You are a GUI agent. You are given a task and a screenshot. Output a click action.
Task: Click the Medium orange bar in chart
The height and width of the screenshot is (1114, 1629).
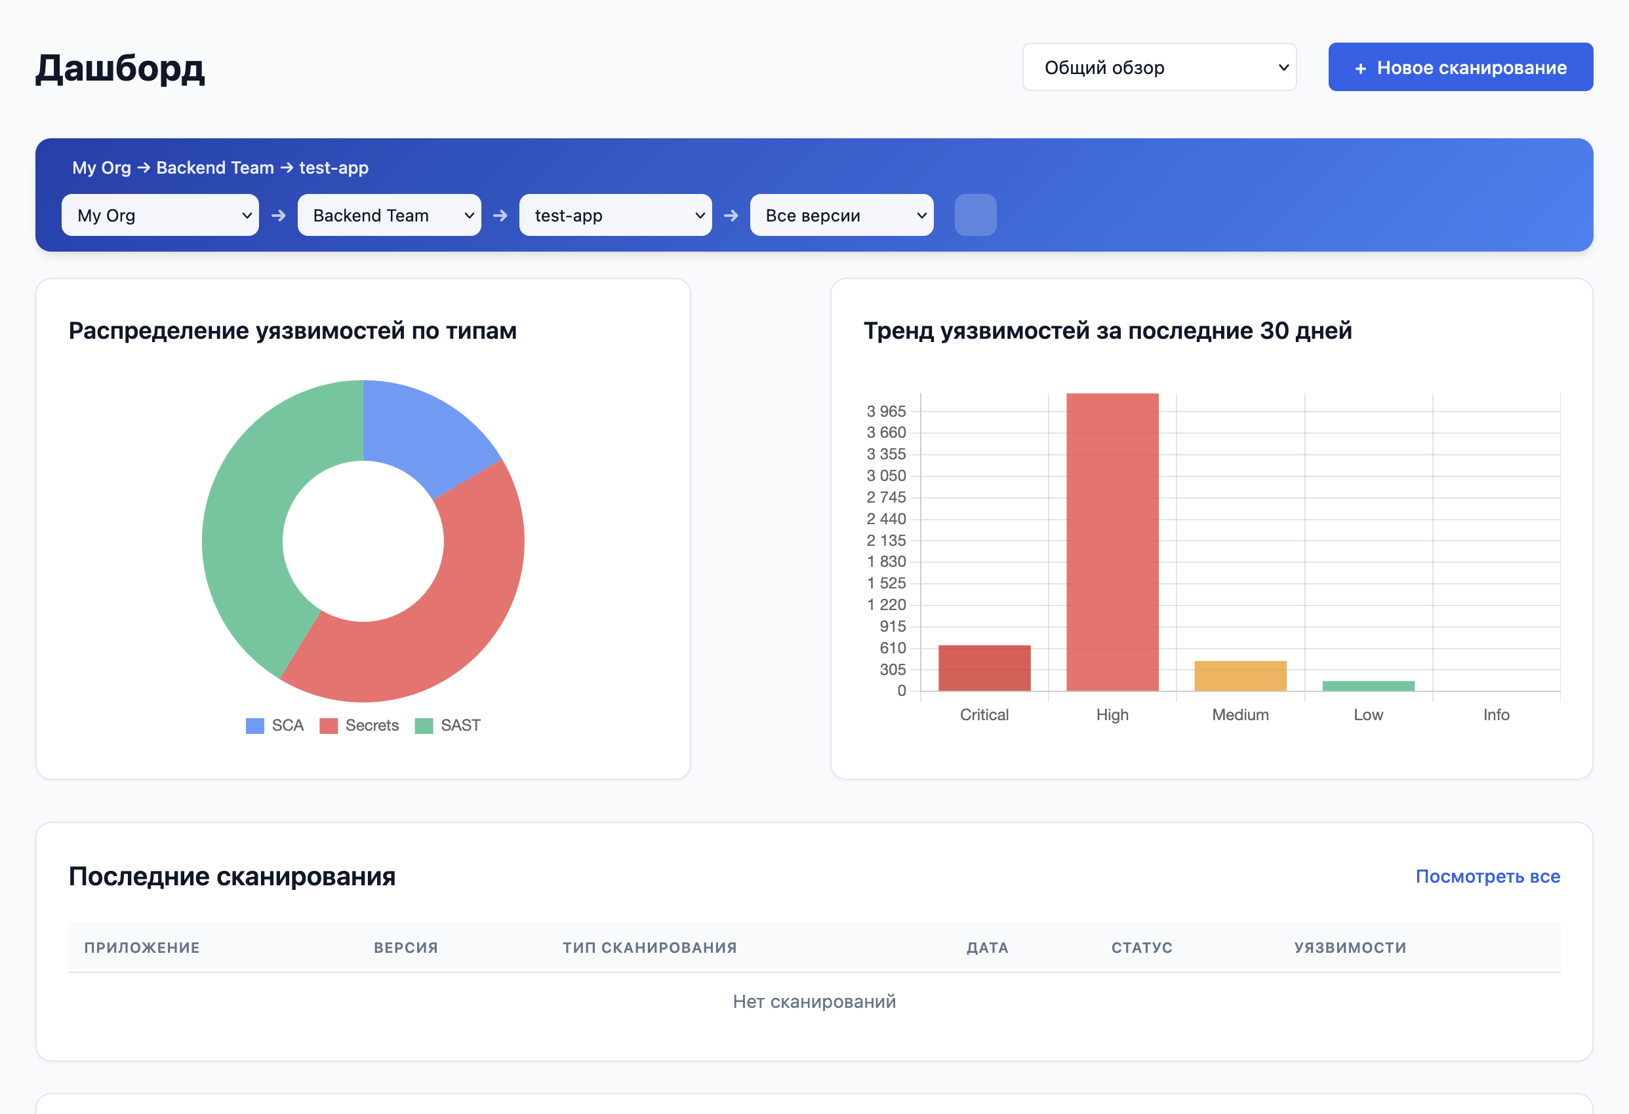pyautogui.click(x=1240, y=676)
